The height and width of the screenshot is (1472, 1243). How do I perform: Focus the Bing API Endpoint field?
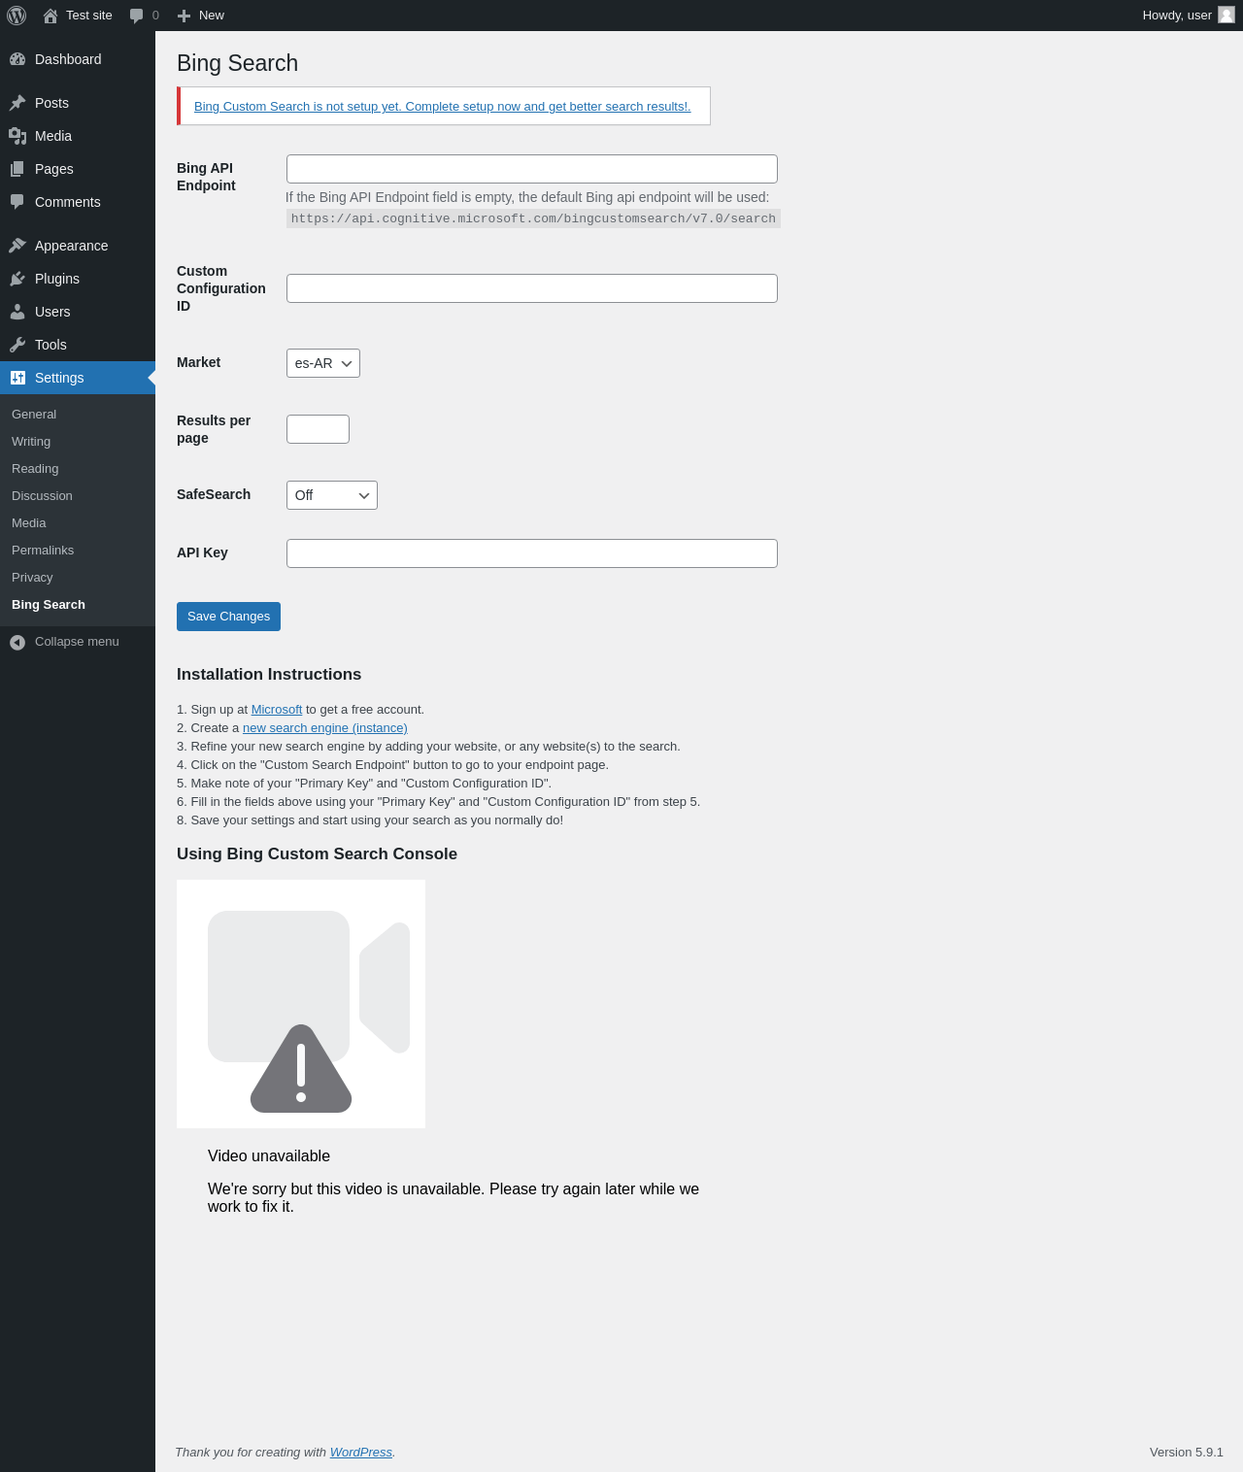click(532, 169)
